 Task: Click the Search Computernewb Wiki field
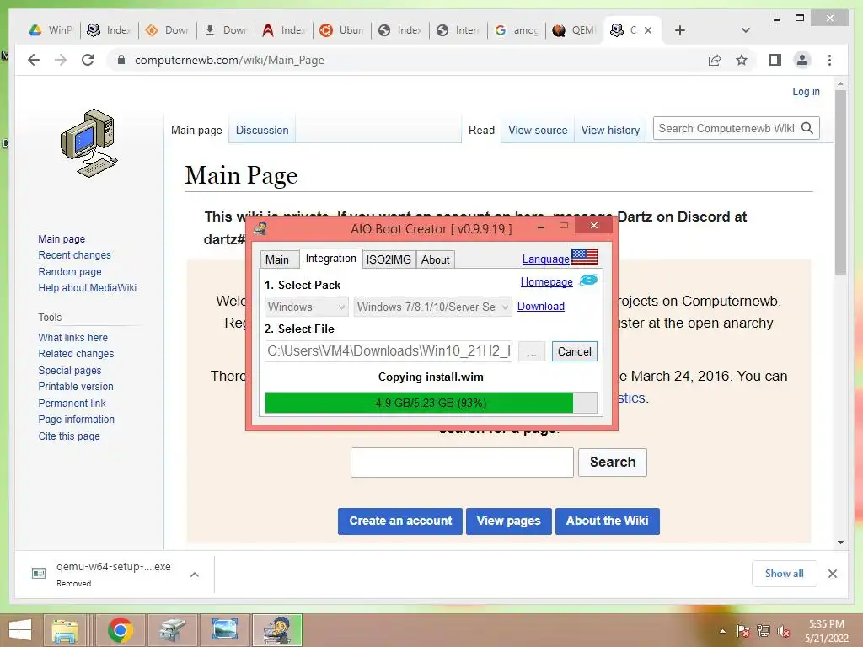click(726, 128)
